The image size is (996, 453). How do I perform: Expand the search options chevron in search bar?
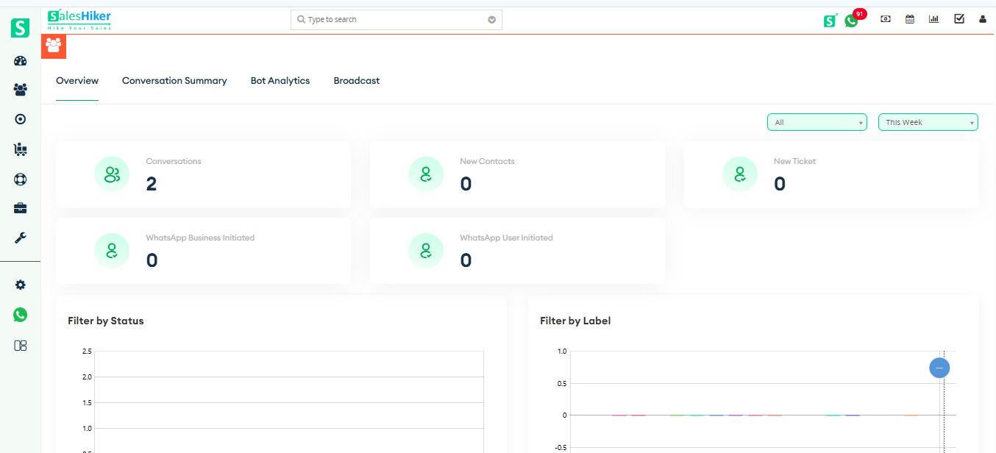point(491,19)
